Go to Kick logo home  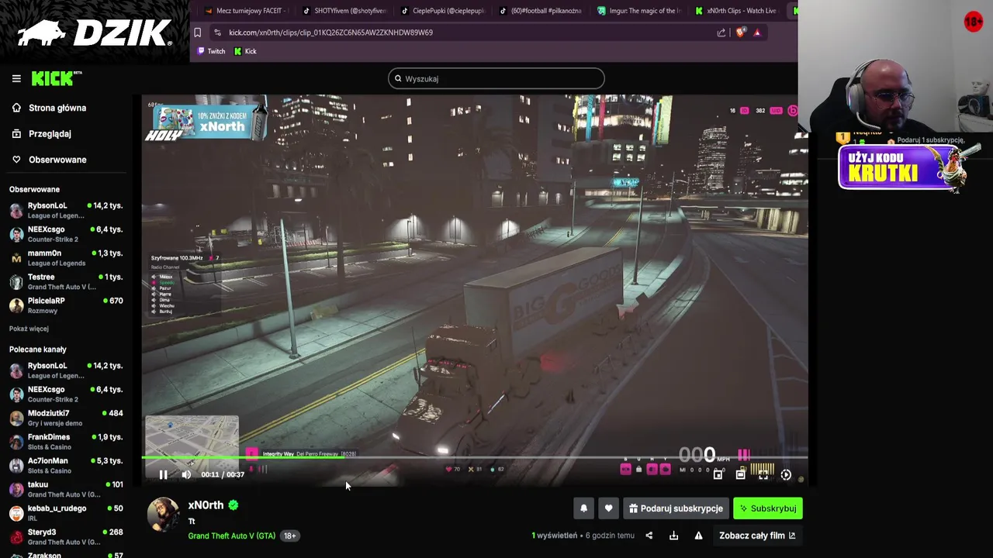(56, 78)
